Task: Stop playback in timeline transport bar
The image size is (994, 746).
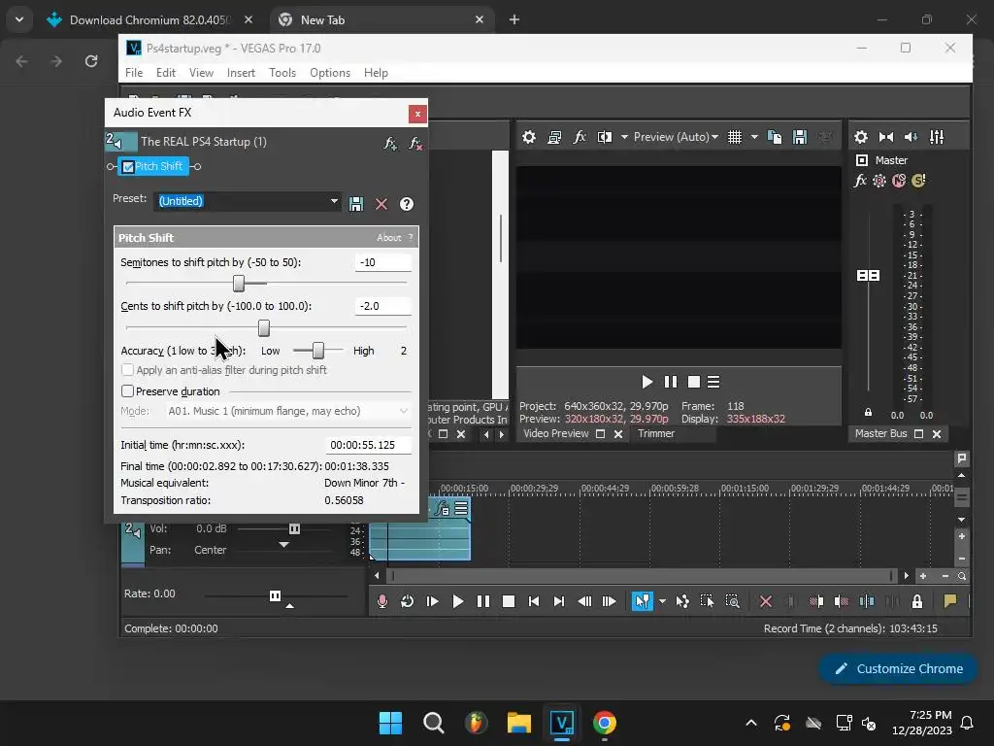Action: 509,601
